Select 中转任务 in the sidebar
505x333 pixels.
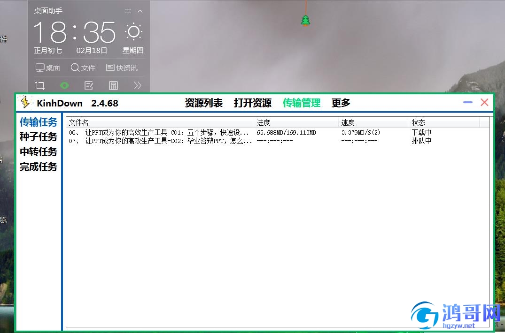(39, 151)
